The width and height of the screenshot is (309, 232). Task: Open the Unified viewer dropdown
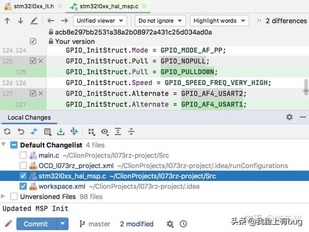coord(100,20)
